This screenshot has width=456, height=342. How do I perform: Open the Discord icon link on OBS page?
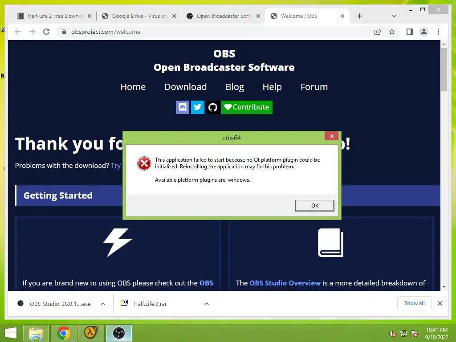pyautogui.click(x=182, y=107)
